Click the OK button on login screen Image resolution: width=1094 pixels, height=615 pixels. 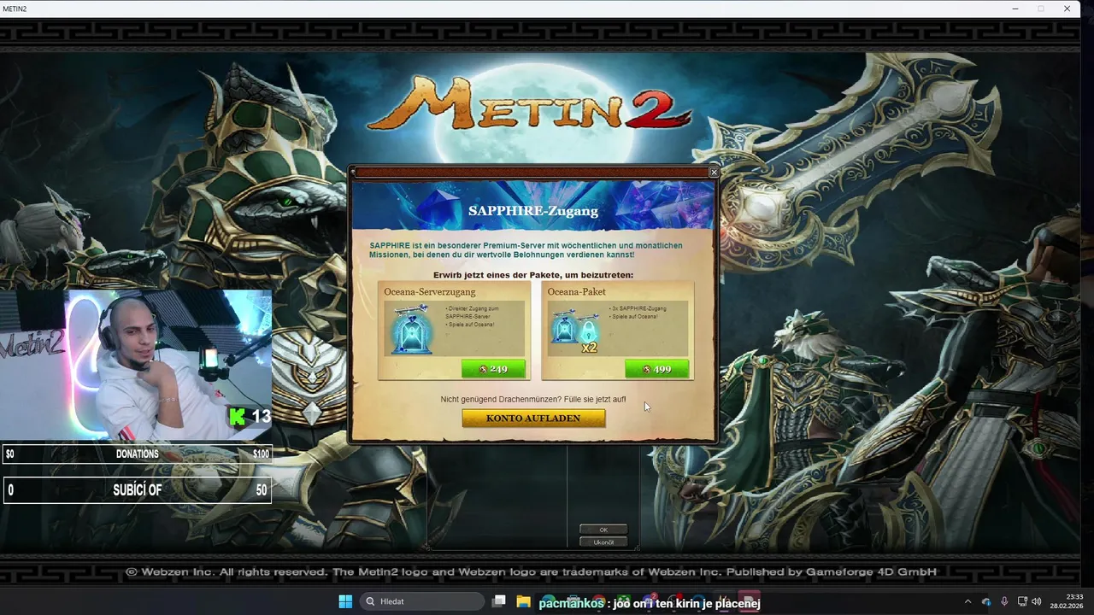pos(603,530)
